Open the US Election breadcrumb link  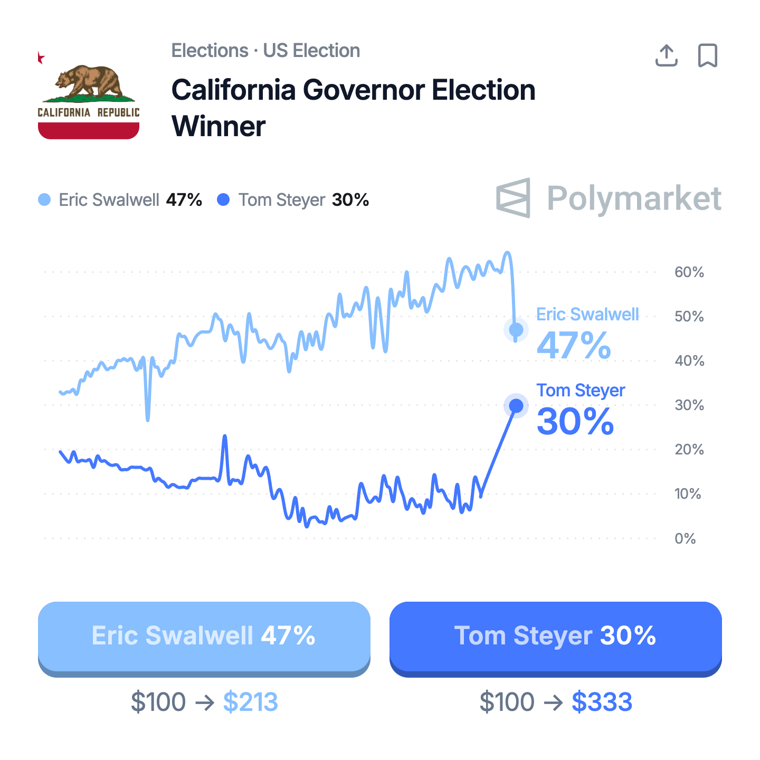coord(311,51)
